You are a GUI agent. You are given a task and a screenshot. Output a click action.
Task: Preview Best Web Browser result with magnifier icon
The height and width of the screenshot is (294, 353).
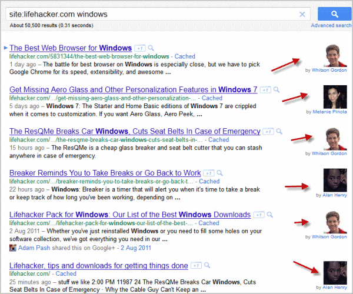(151, 48)
